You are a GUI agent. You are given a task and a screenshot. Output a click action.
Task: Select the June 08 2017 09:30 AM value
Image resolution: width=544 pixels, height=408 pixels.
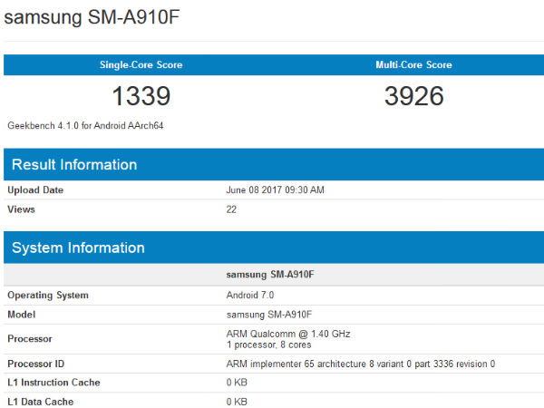[x=275, y=190]
